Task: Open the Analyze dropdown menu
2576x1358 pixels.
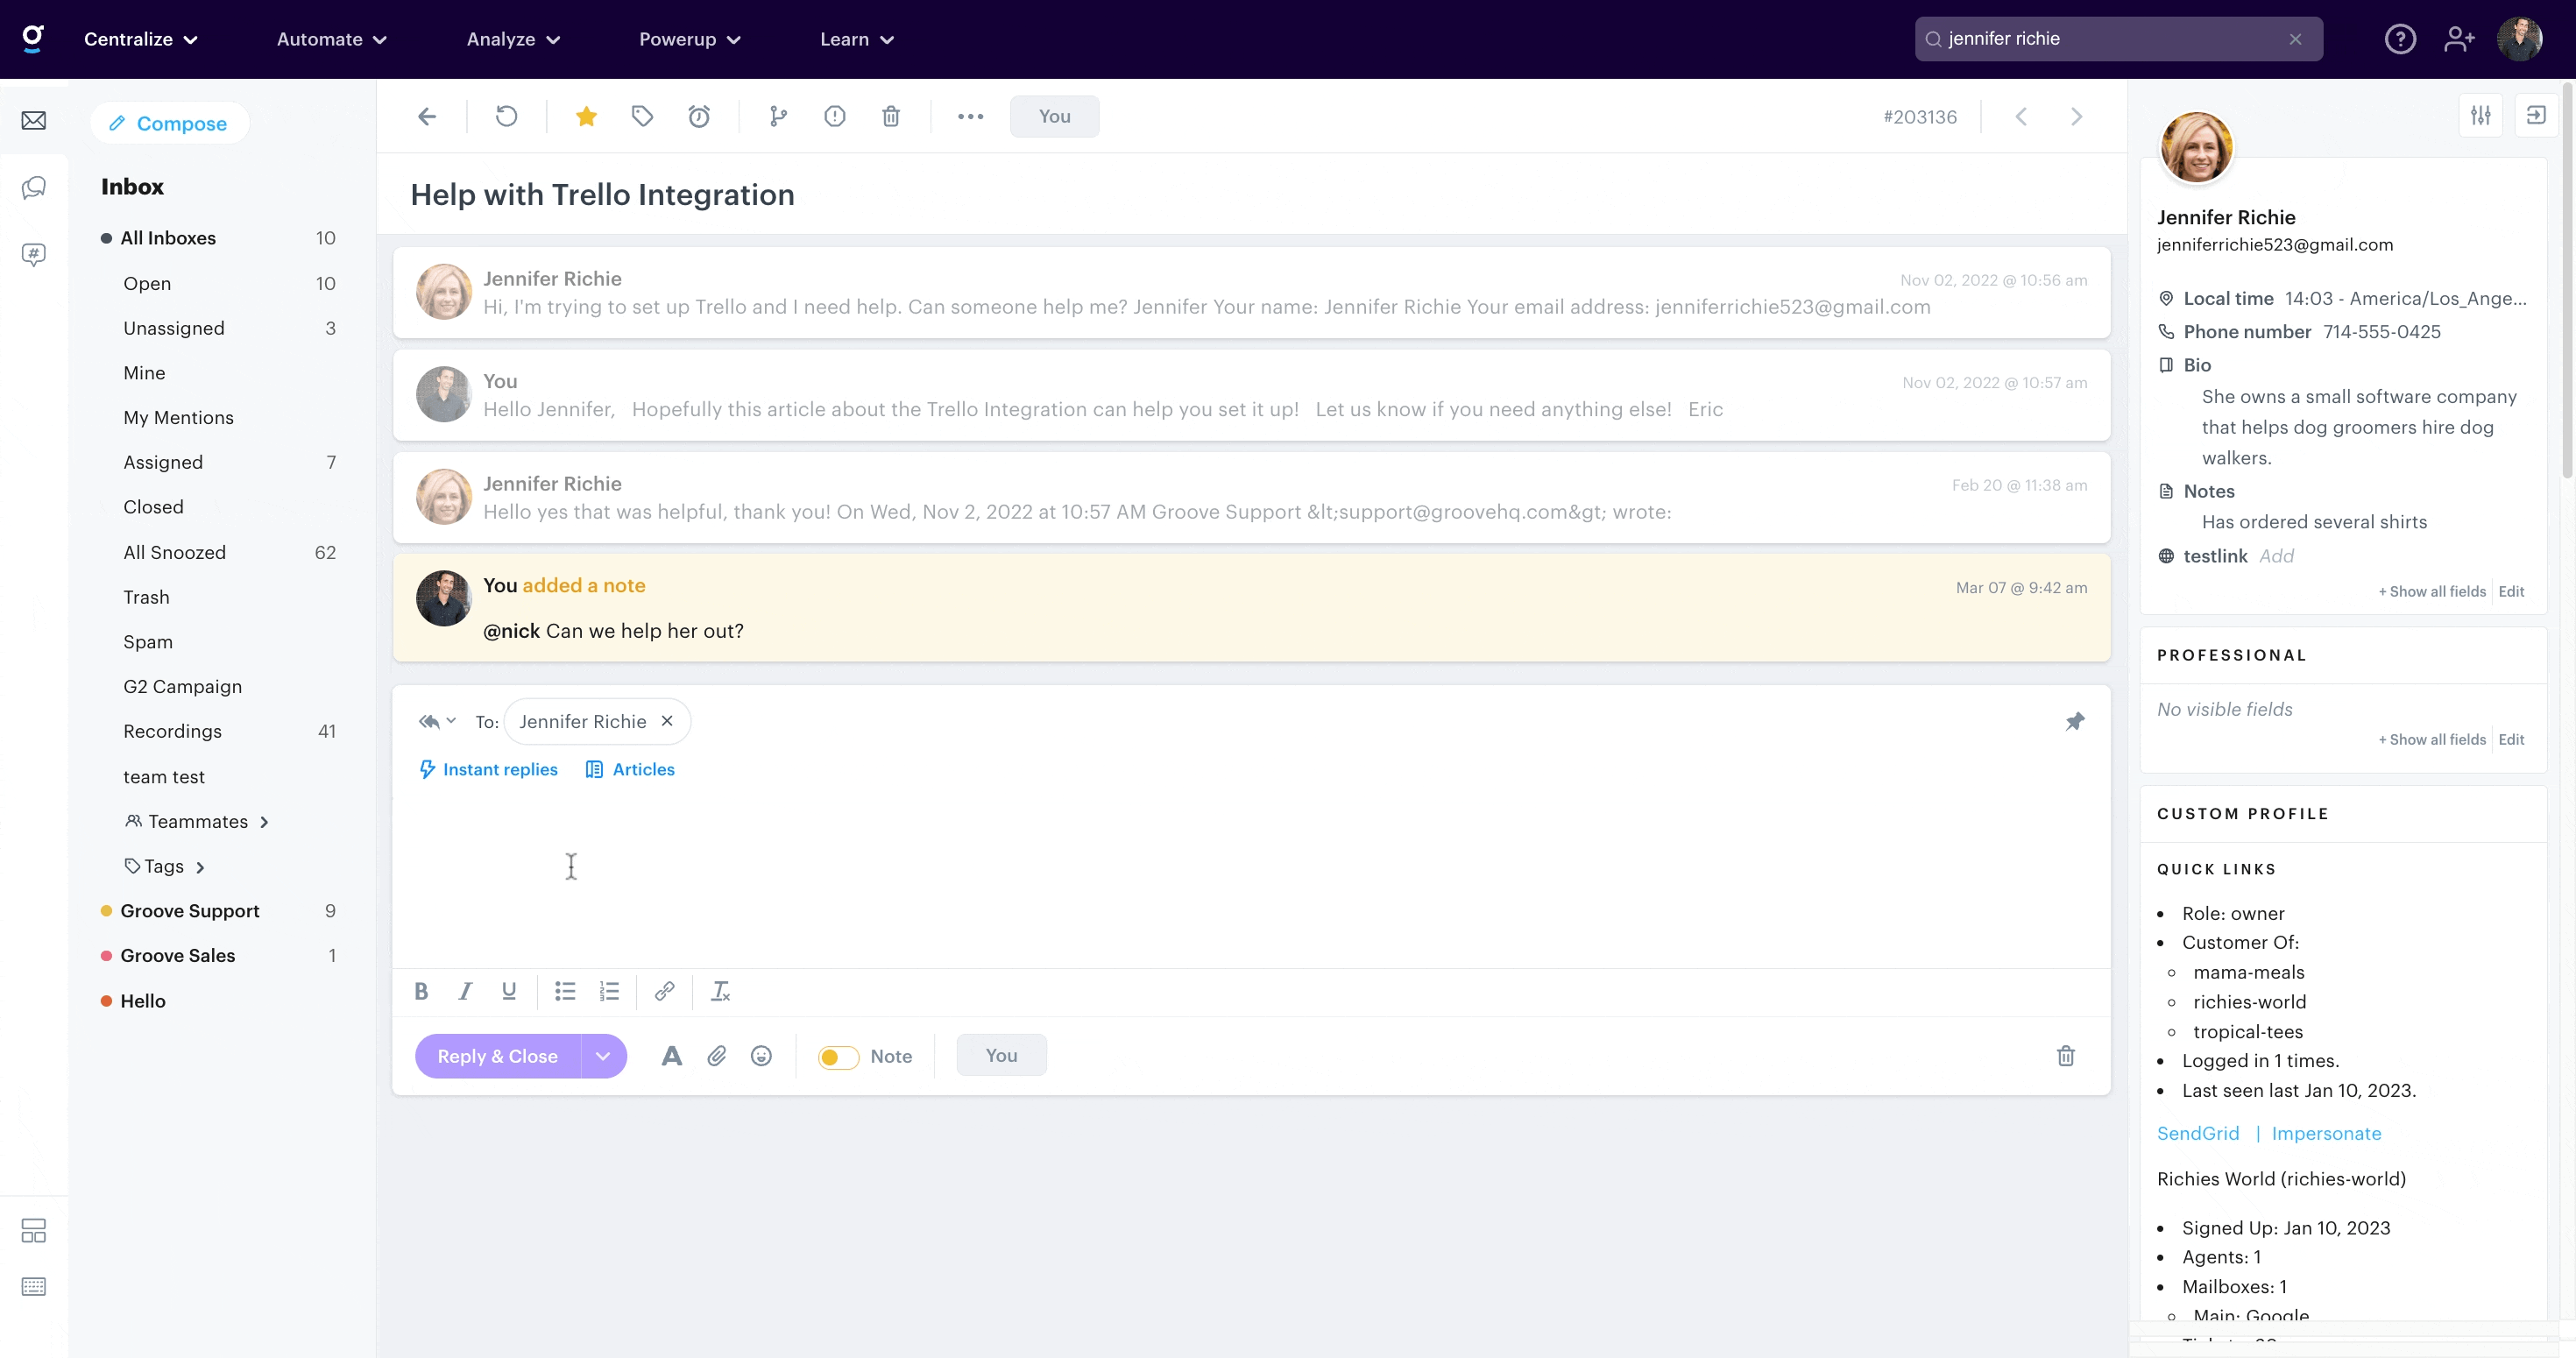Action: click(x=514, y=39)
